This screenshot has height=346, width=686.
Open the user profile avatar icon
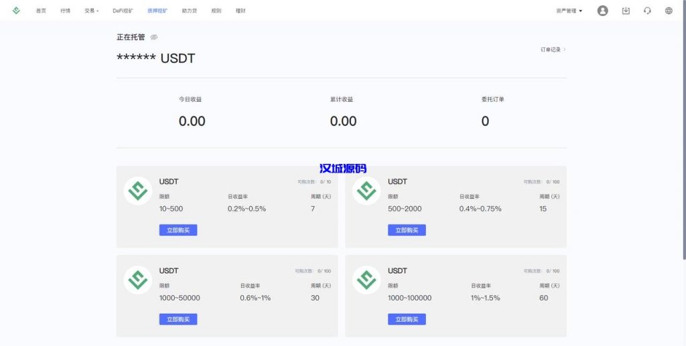[x=602, y=11]
